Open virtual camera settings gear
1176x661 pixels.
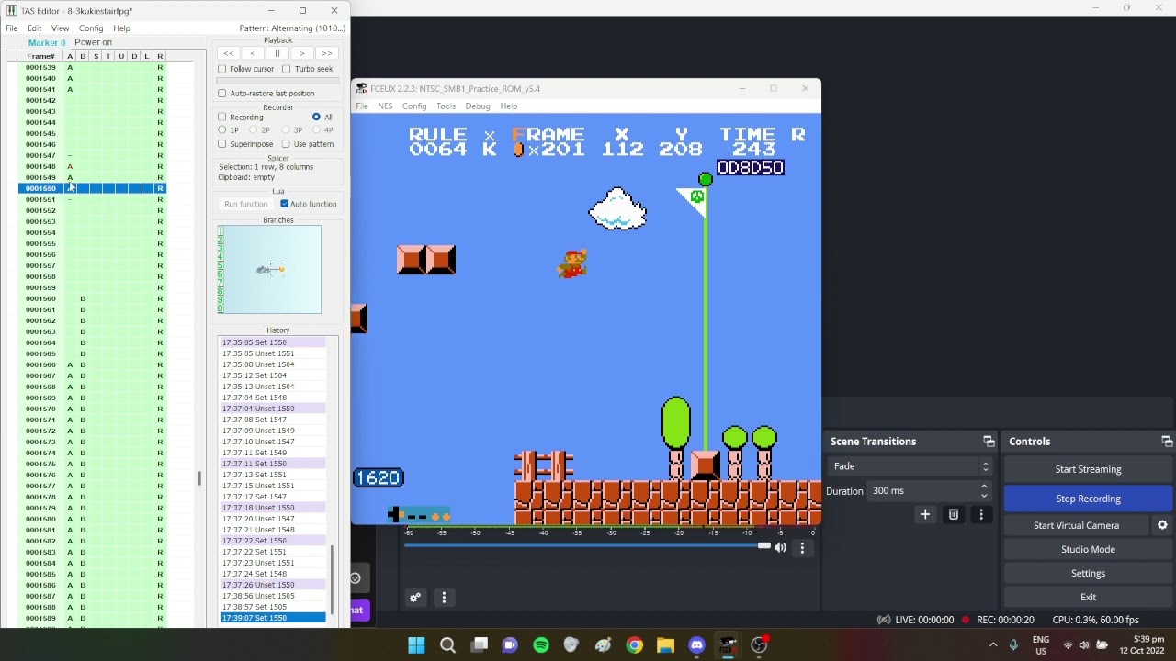click(1162, 525)
